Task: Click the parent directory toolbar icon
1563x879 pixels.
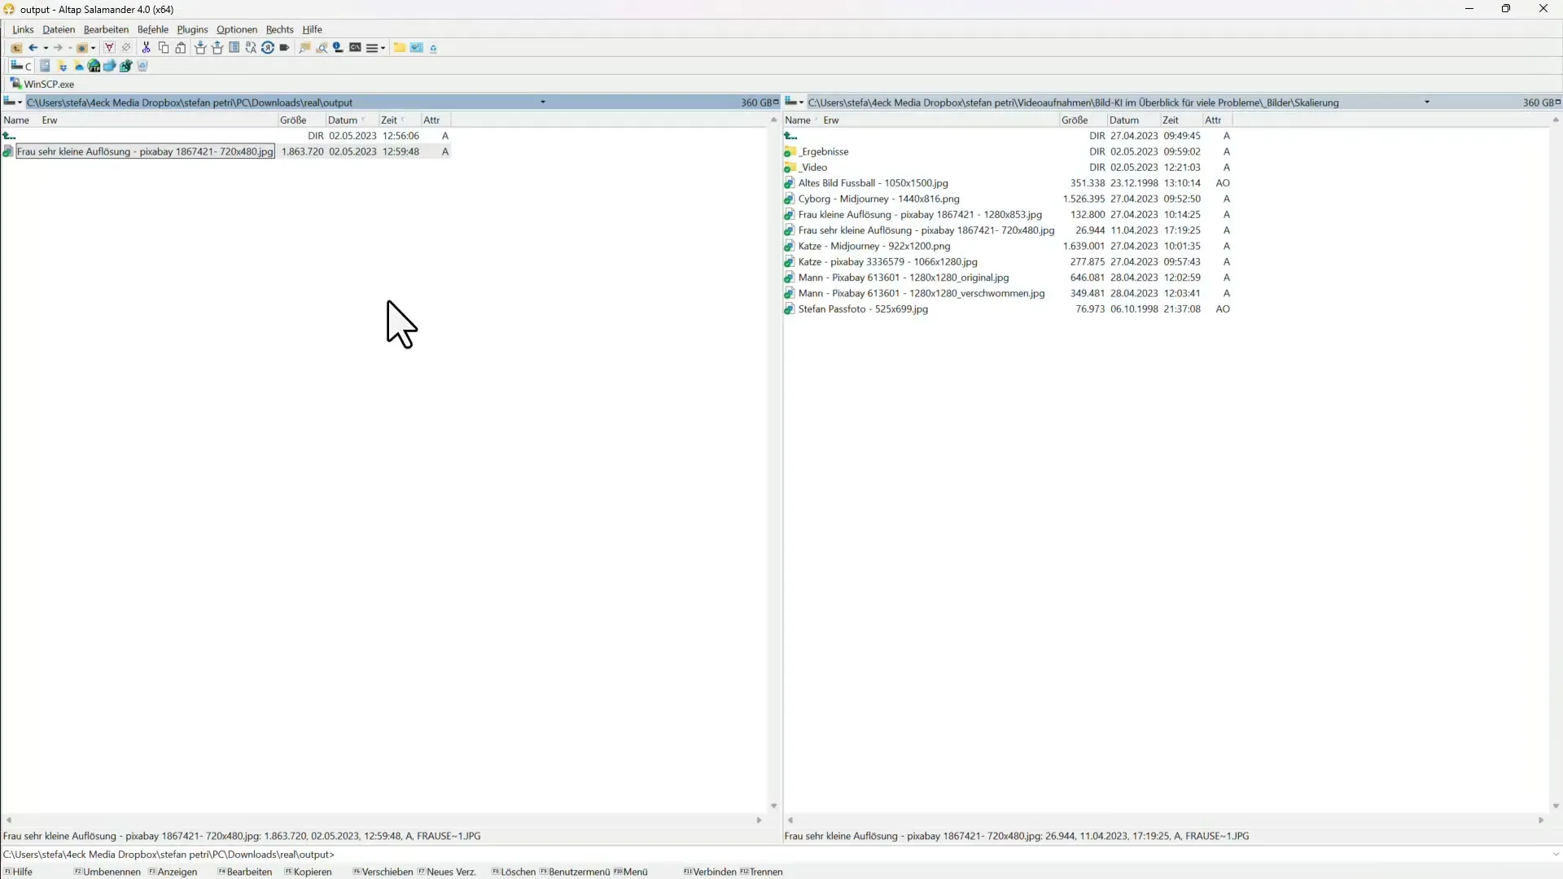Action: 16,48
